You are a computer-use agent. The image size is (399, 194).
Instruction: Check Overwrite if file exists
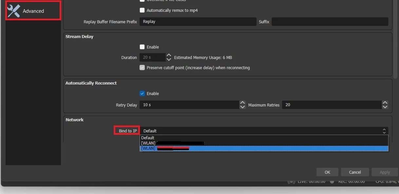click(142, 1)
